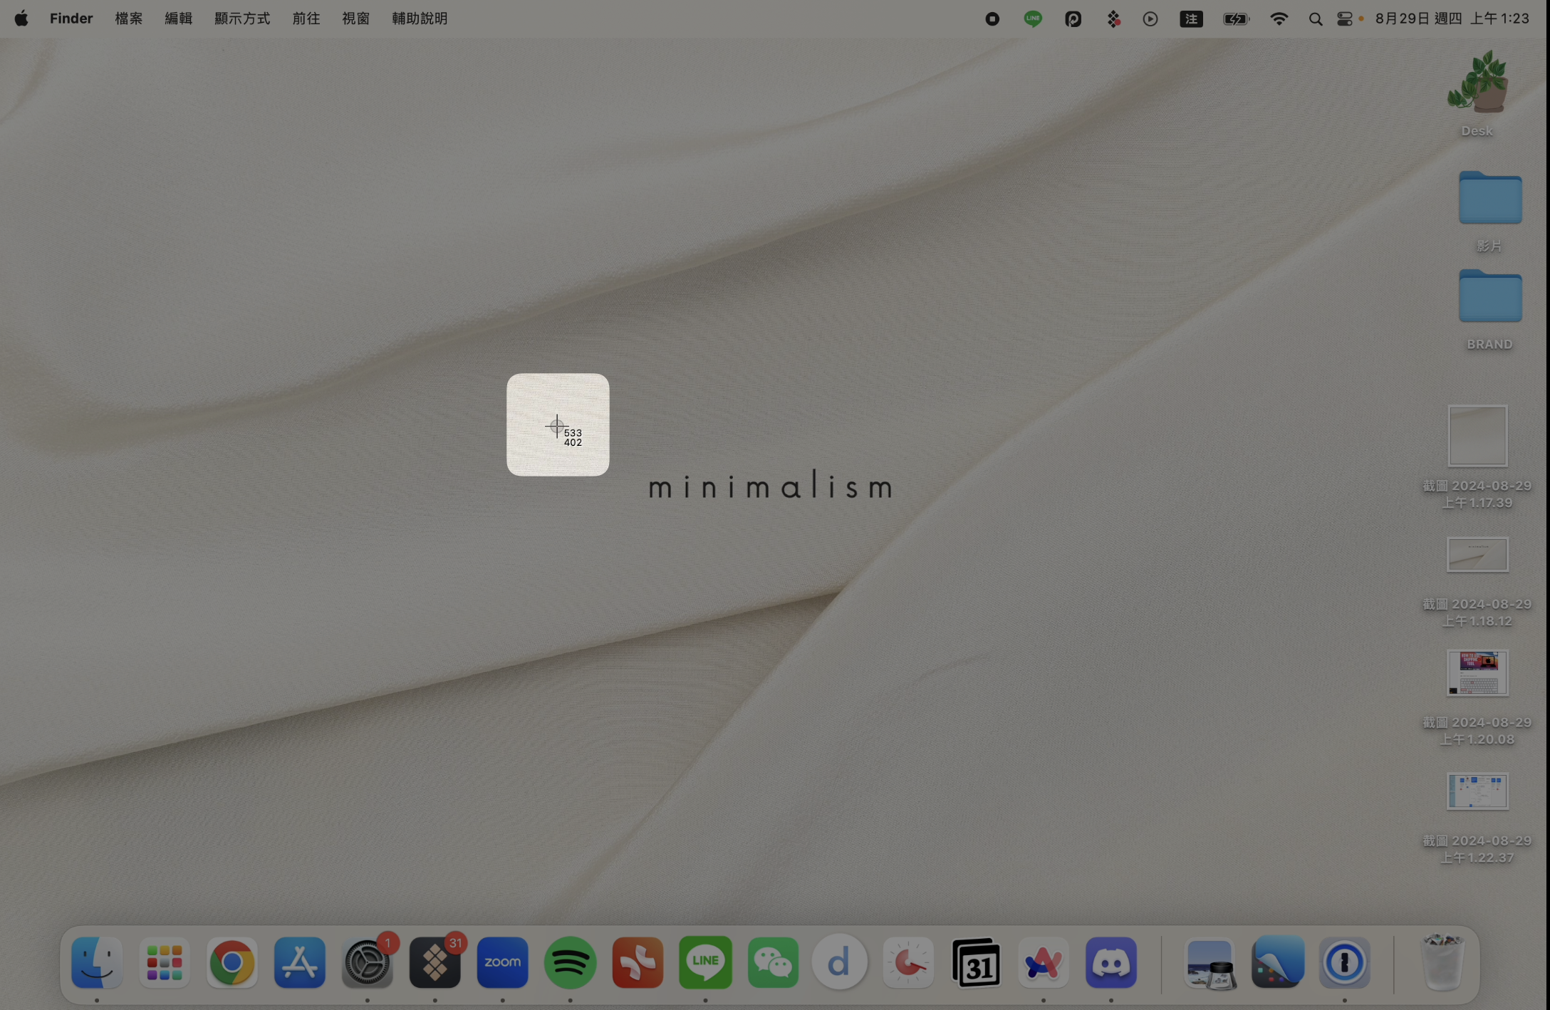Viewport: 1550px width, 1010px height.
Task: Open the colorful "A" app in Dock
Action: coord(1044,963)
